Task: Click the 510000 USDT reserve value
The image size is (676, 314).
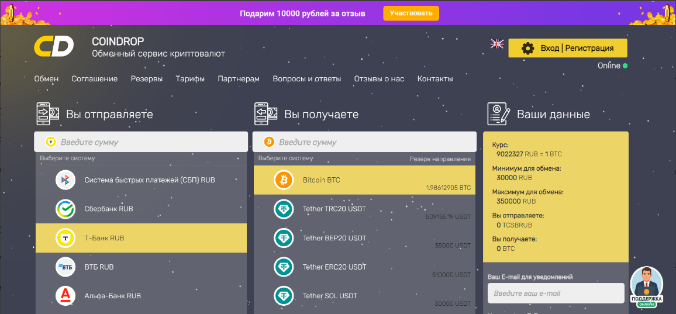Action: coord(451,275)
